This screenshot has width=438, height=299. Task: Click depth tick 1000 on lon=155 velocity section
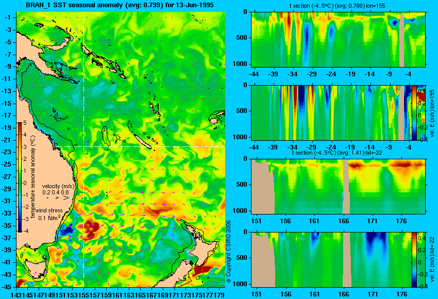coord(240,137)
